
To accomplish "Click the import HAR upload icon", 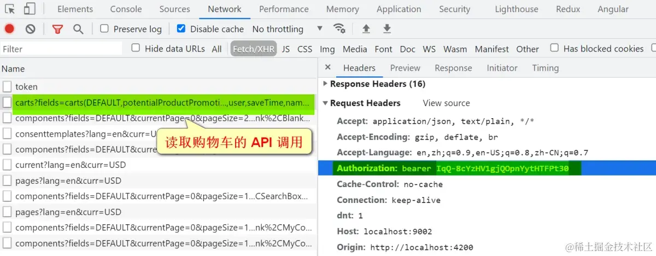I will pyautogui.click(x=366, y=29).
